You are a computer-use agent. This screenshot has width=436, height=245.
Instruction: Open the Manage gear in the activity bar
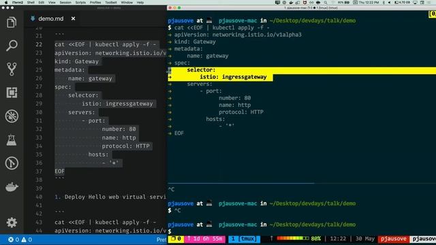12,223
